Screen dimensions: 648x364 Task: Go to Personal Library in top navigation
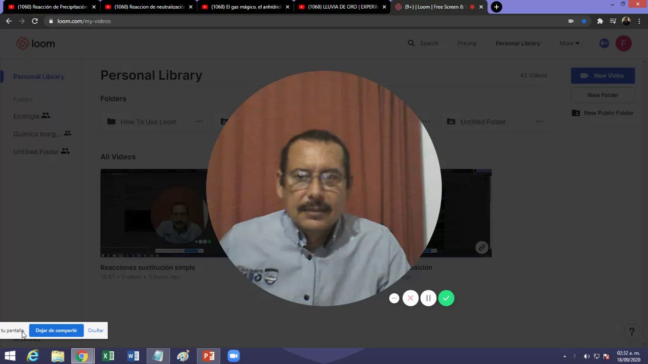pyautogui.click(x=517, y=43)
